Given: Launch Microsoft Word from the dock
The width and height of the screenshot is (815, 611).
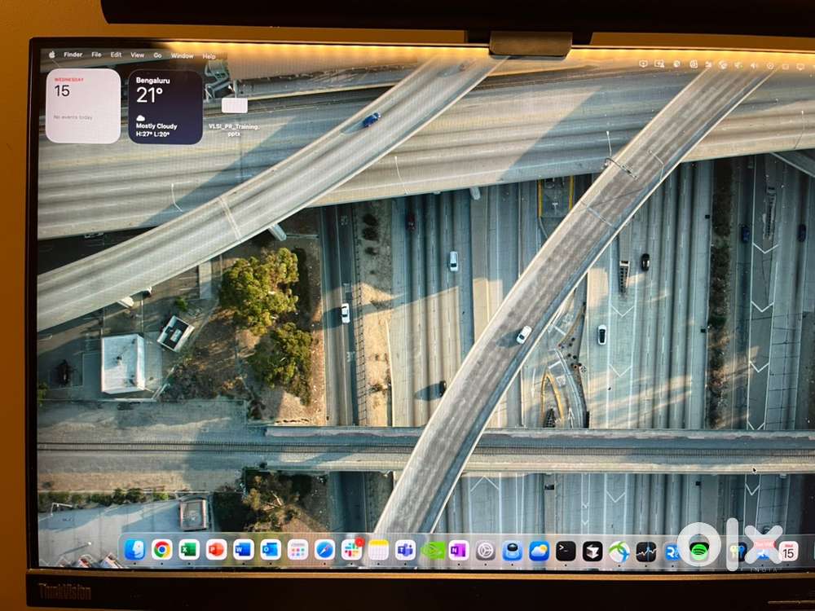Looking at the screenshot, I should click(243, 550).
